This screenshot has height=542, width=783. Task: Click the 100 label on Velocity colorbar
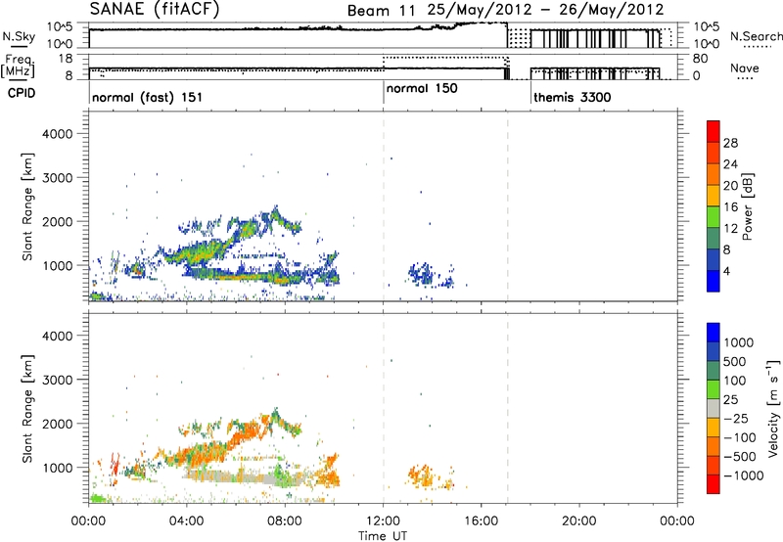[735, 381]
